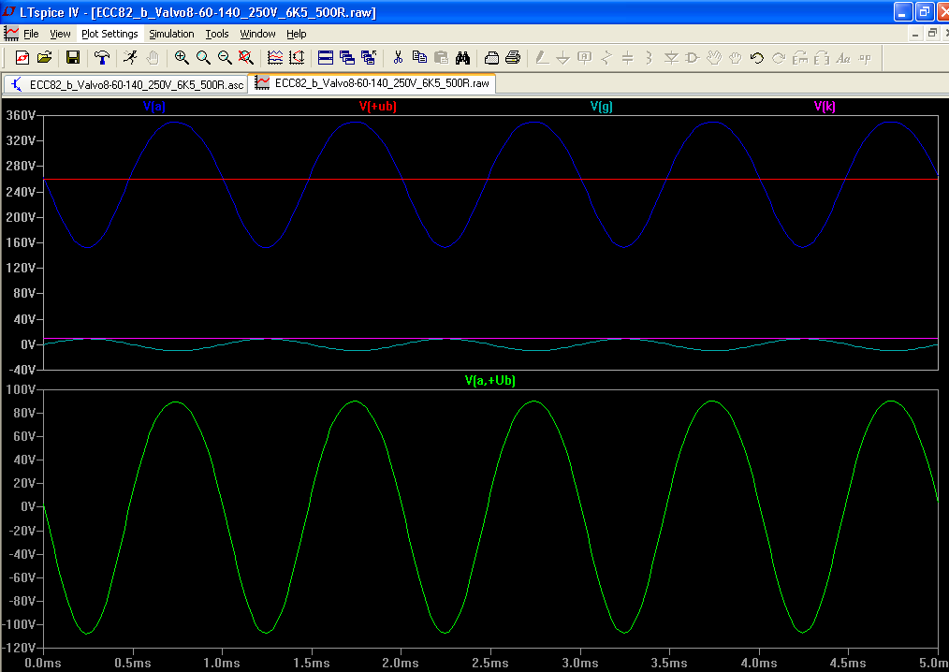This screenshot has width=949, height=672.
Task: Save using the floppy disk icon
Action: pos(73,58)
